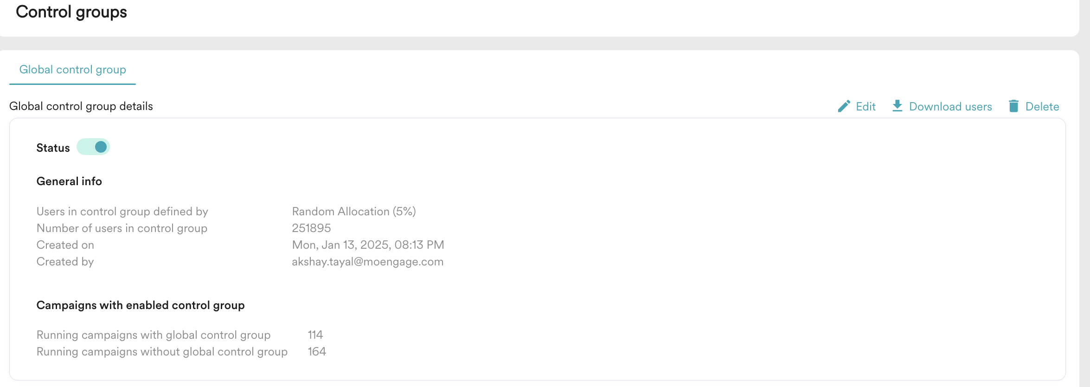The width and height of the screenshot is (1090, 387).
Task: Click the count 164 without control group
Action: pyautogui.click(x=317, y=352)
